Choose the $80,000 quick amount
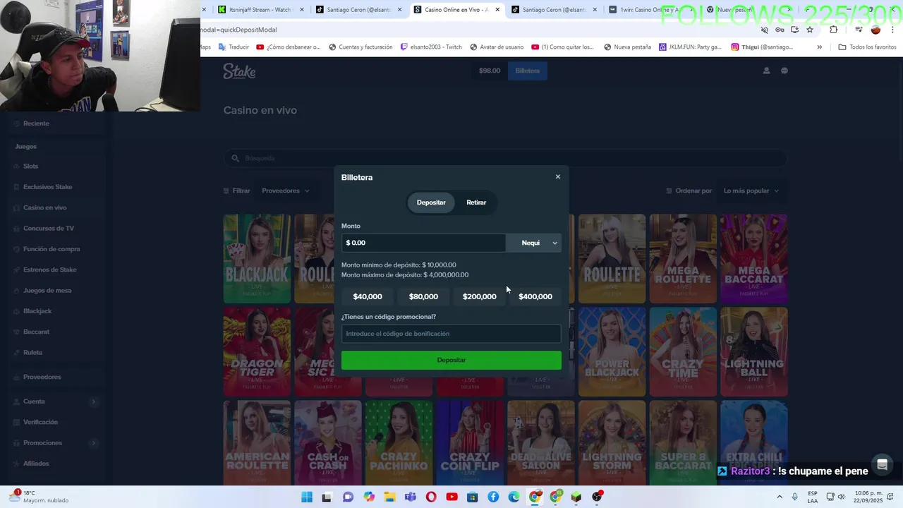Viewport: 903px width, 508px height. 423,296
